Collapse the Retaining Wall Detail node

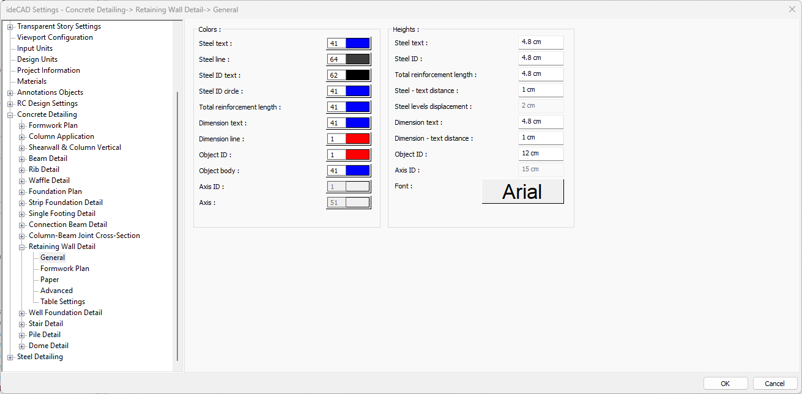click(x=22, y=247)
